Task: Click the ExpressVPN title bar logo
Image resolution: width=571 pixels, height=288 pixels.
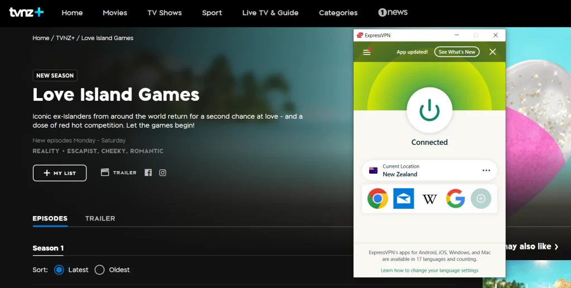Action: (360, 35)
